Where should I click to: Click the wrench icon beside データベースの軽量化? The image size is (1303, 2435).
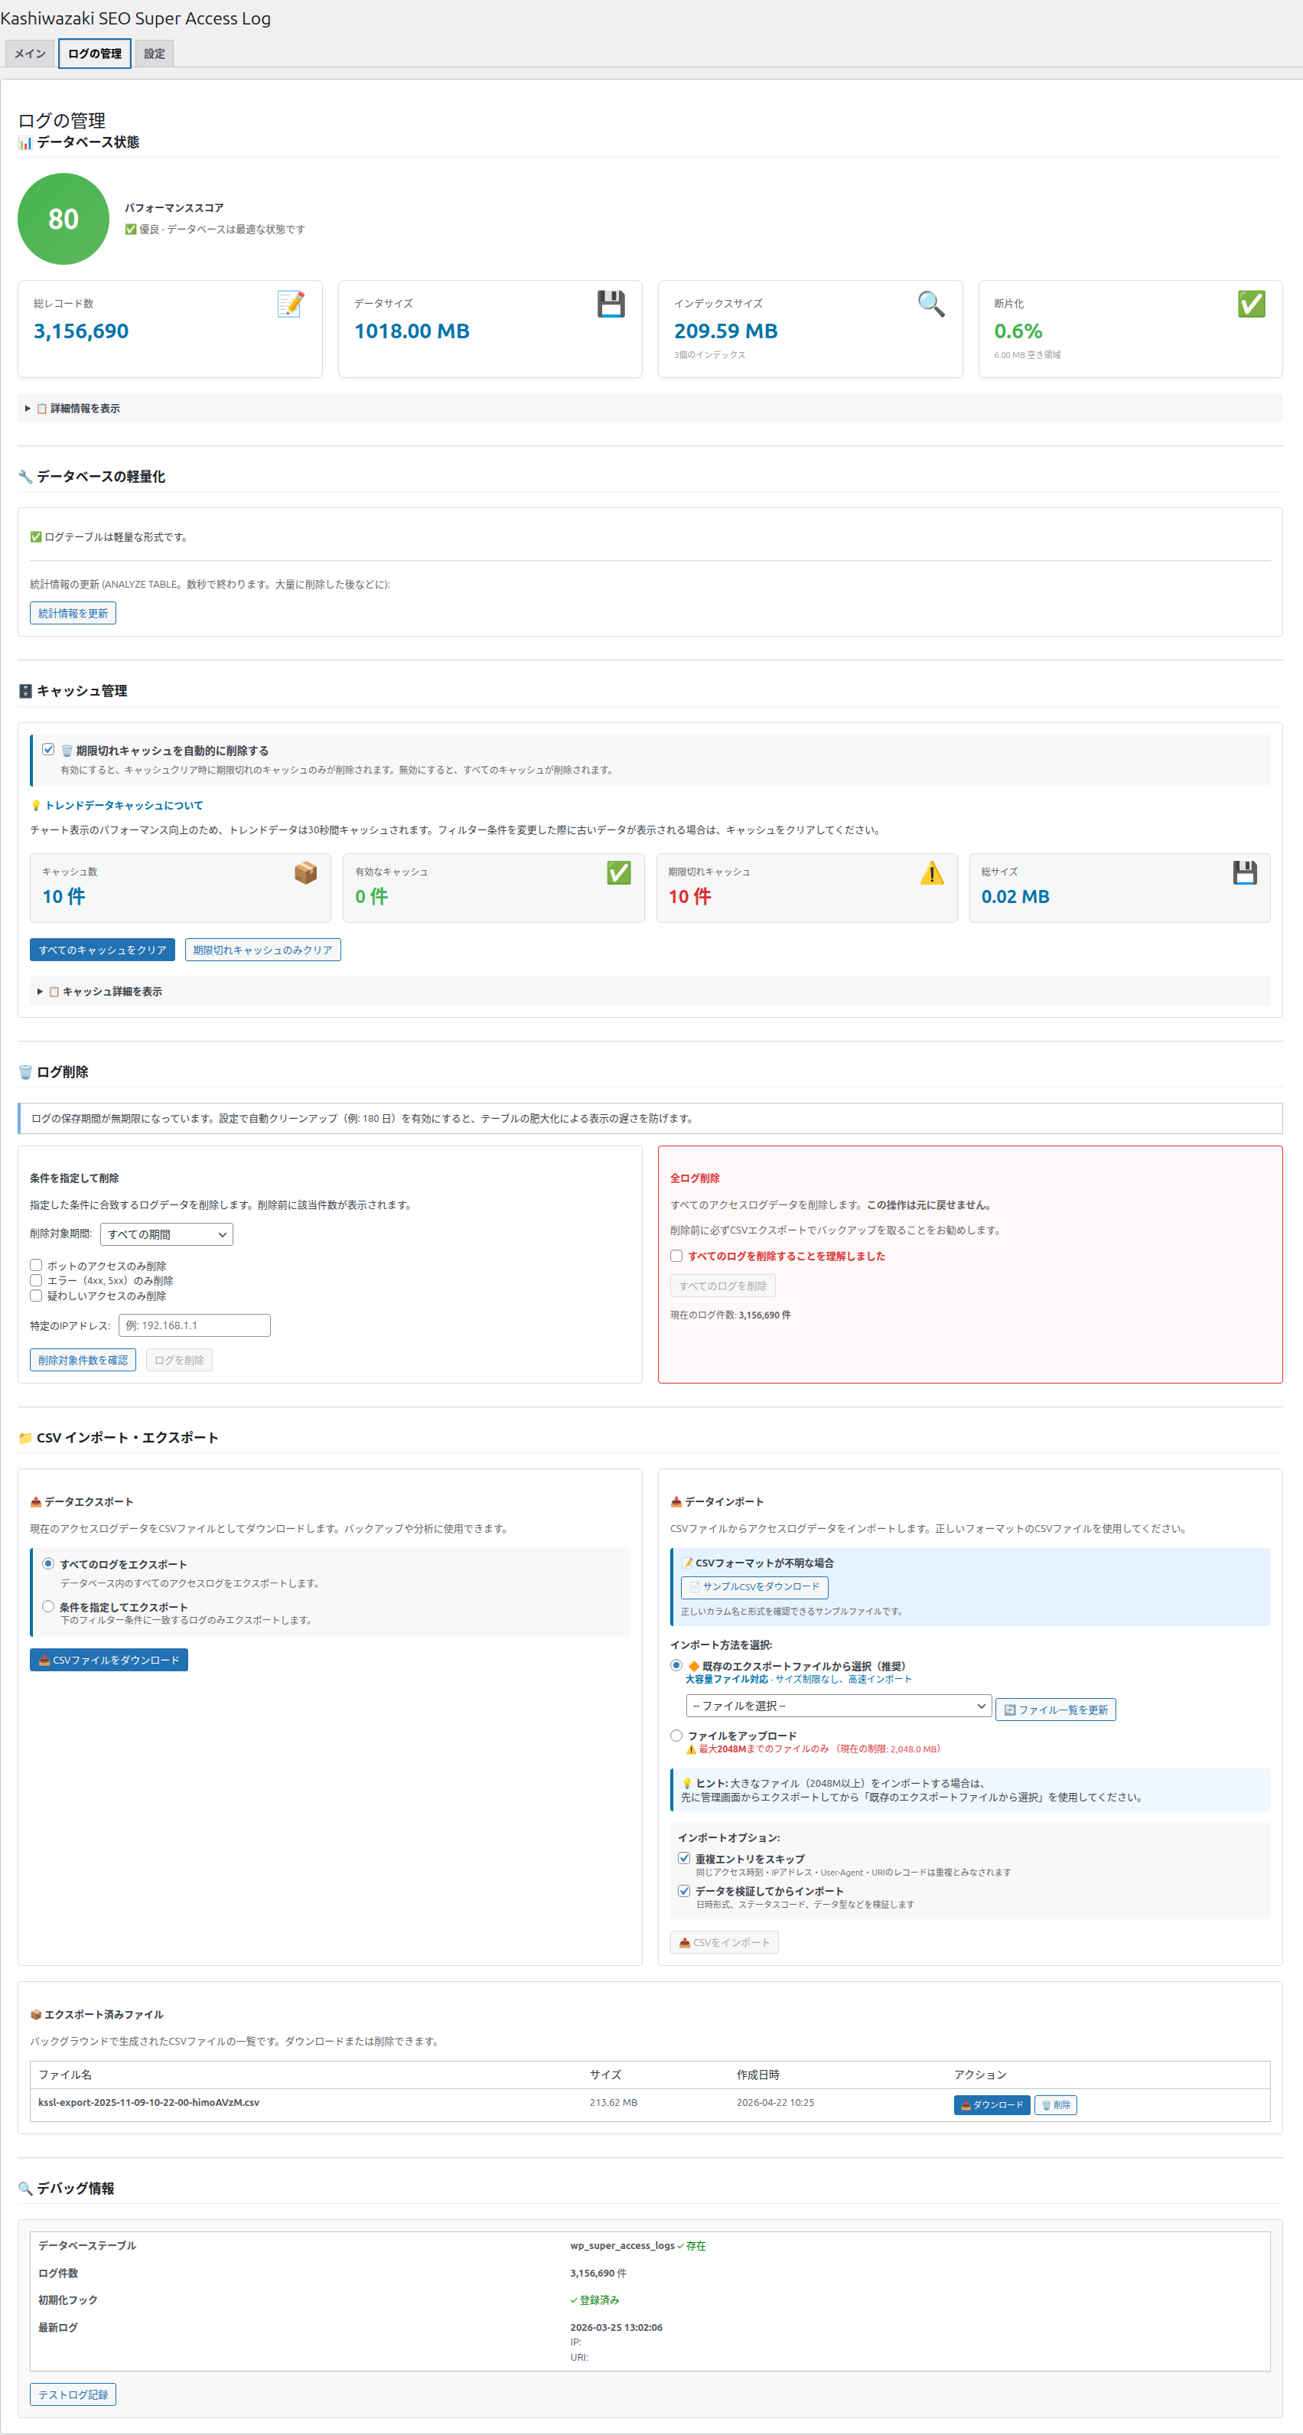tap(25, 477)
